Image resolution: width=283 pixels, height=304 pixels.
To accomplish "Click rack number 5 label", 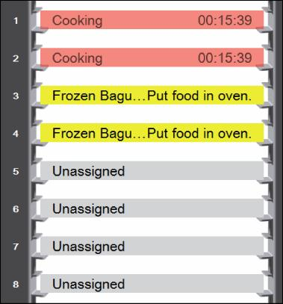I will coord(16,171).
